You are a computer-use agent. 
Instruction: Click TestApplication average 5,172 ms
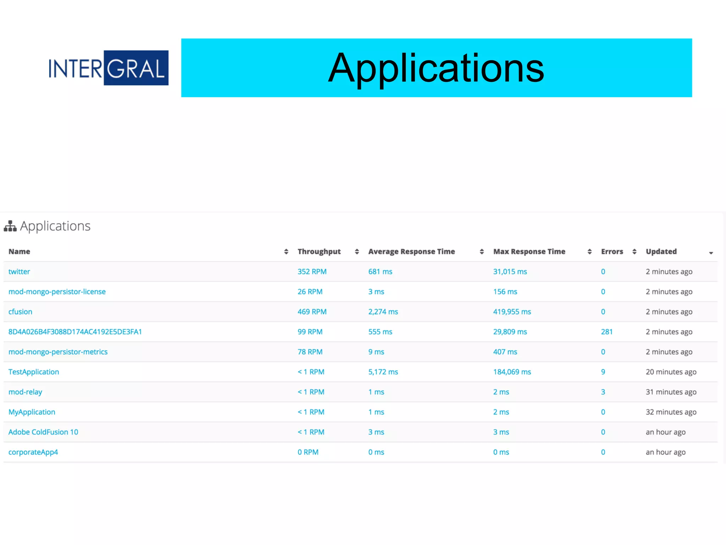point(383,372)
